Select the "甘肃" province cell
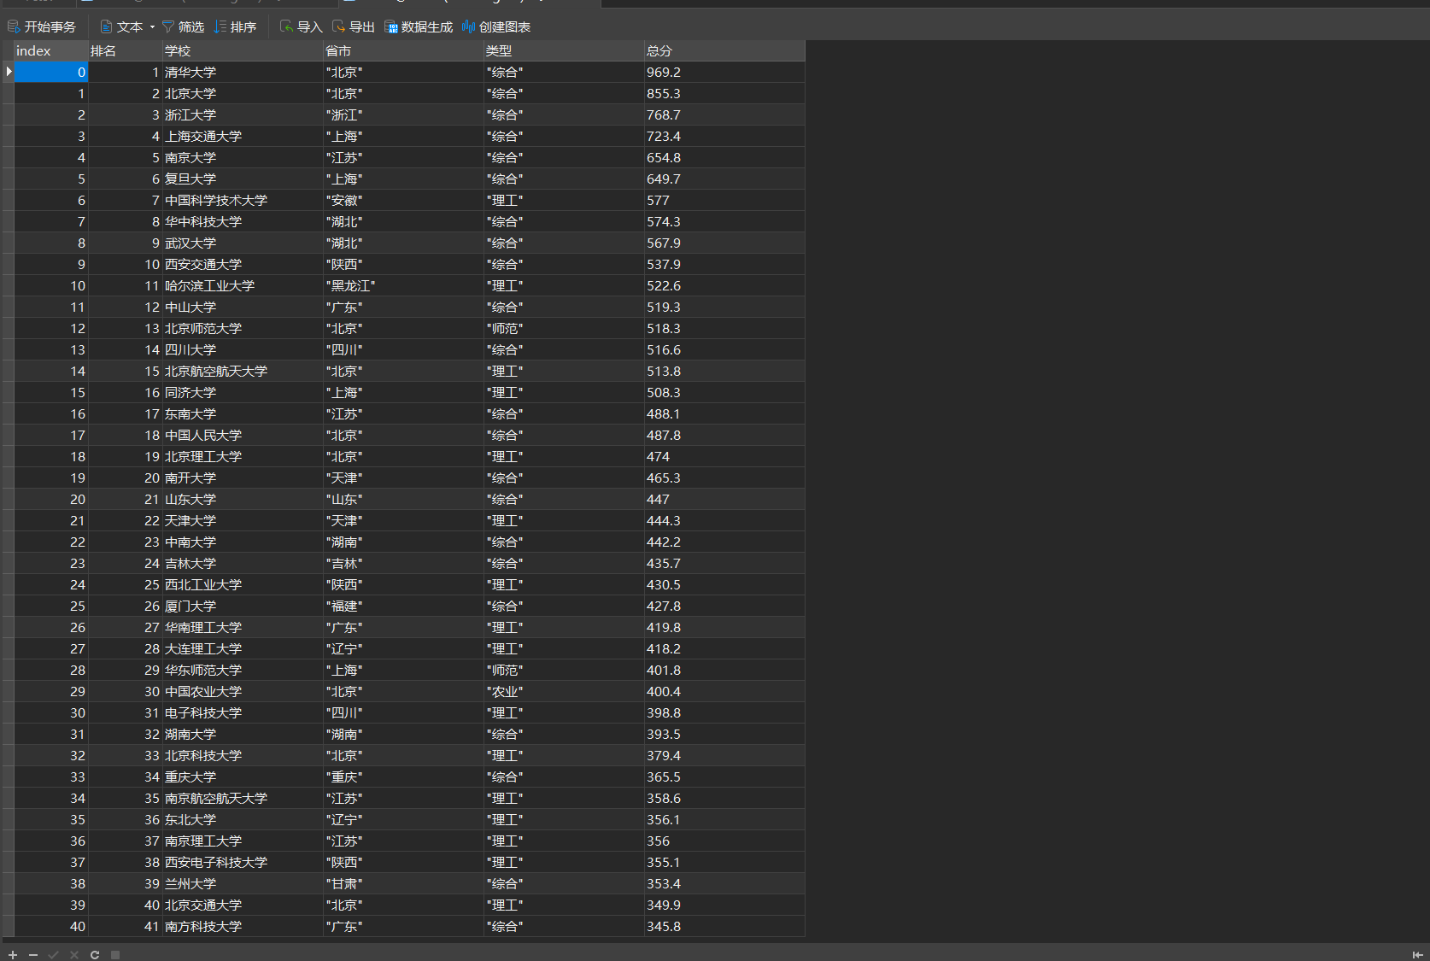Screen dimensions: 1430x961 click(x=403, y=883)
